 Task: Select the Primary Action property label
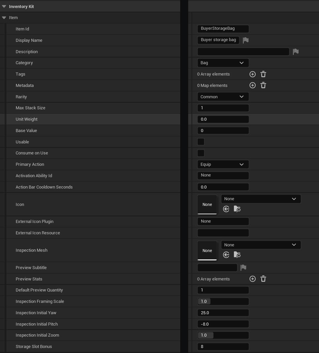point(30,164)
